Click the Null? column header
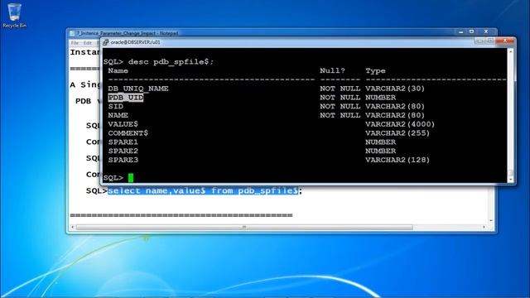 [x=333, y=70]
